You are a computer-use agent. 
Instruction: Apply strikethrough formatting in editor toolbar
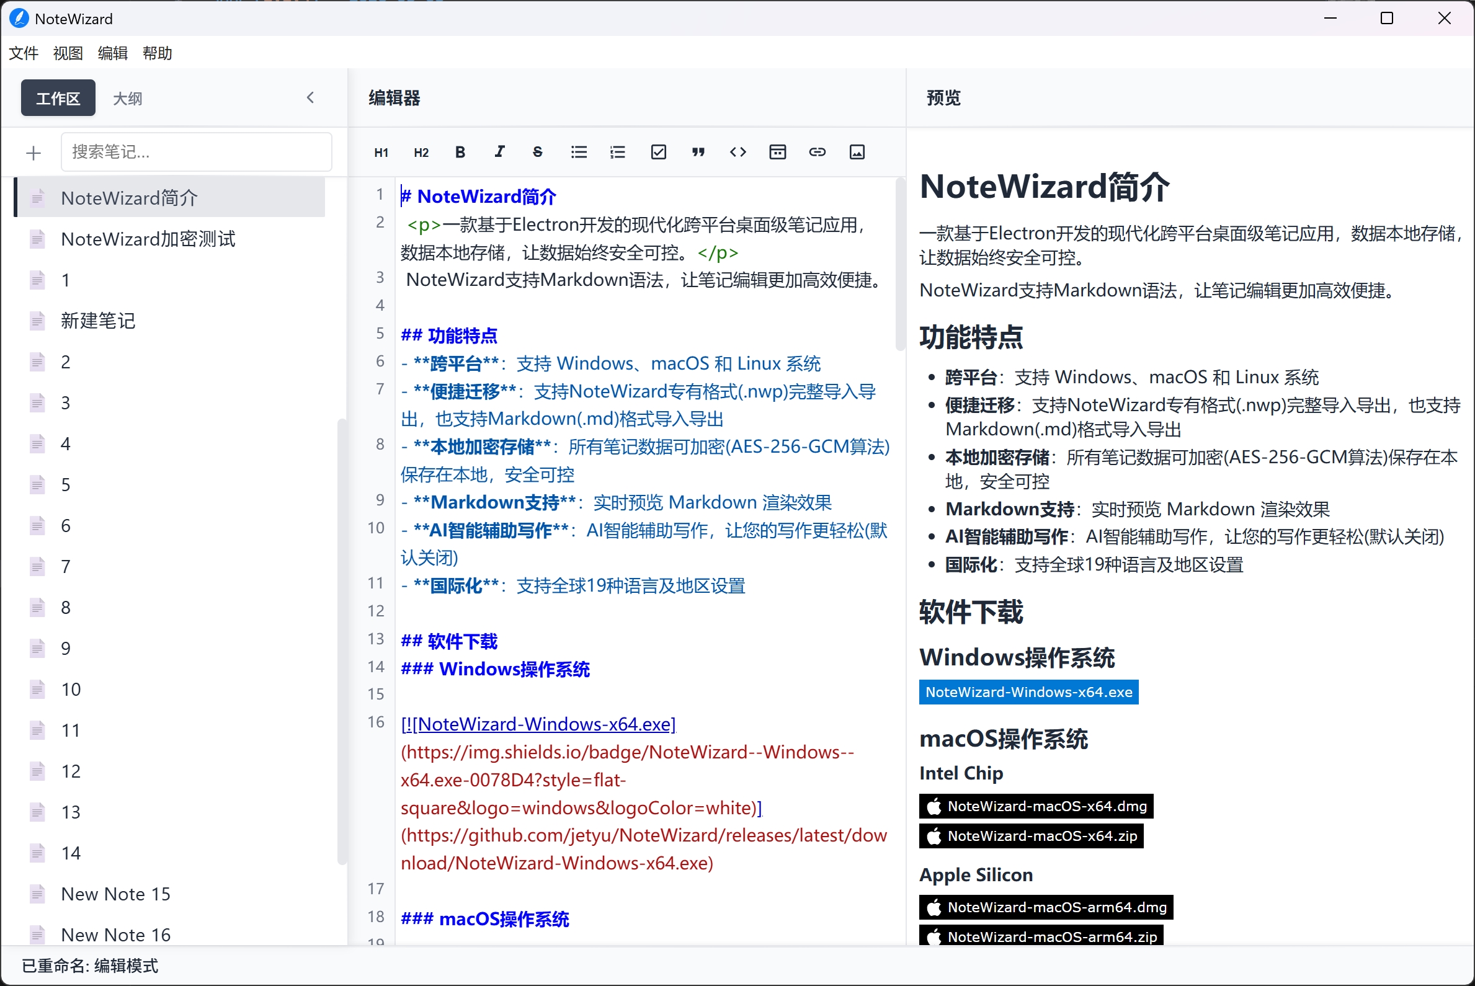click(538, 152)
